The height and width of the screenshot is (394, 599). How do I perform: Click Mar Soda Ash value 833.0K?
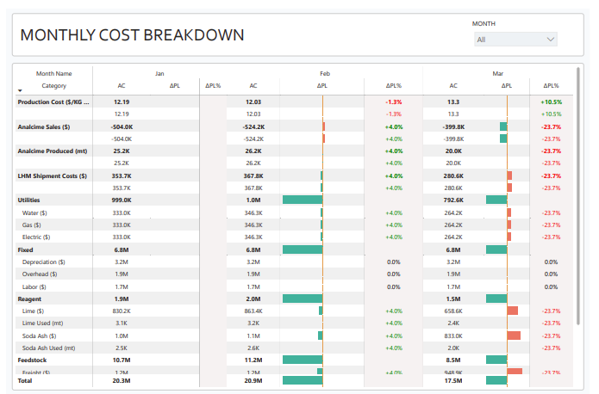click(x=453, y=336)
